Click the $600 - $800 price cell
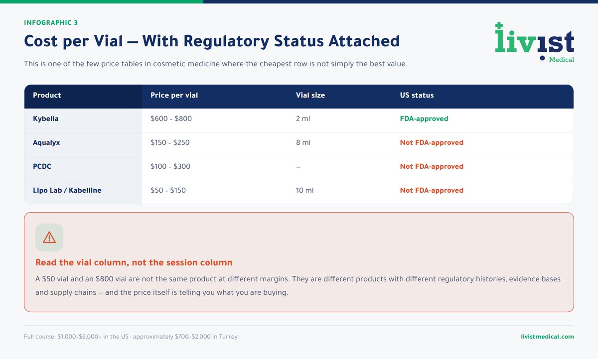 [171, 119]
